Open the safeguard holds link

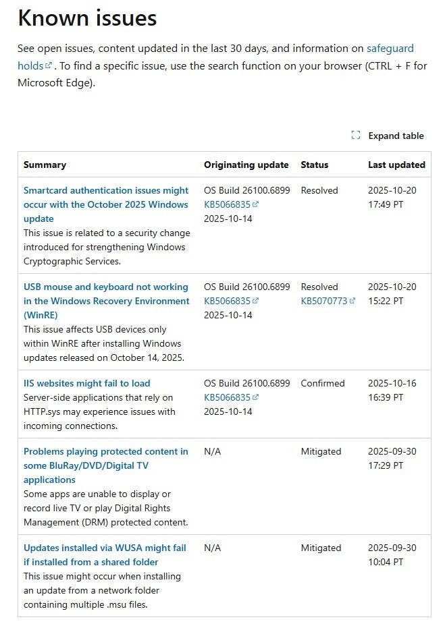coord(390,49)
